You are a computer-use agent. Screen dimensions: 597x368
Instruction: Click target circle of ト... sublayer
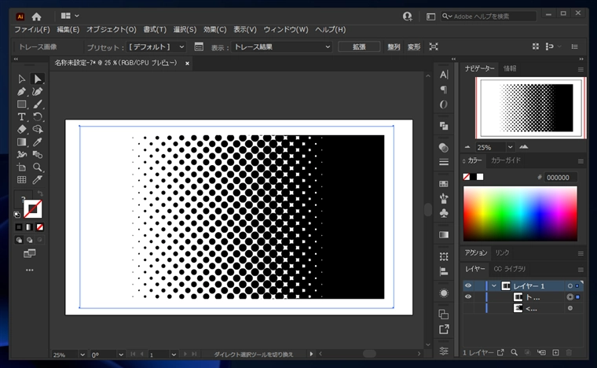pos(570,297)
